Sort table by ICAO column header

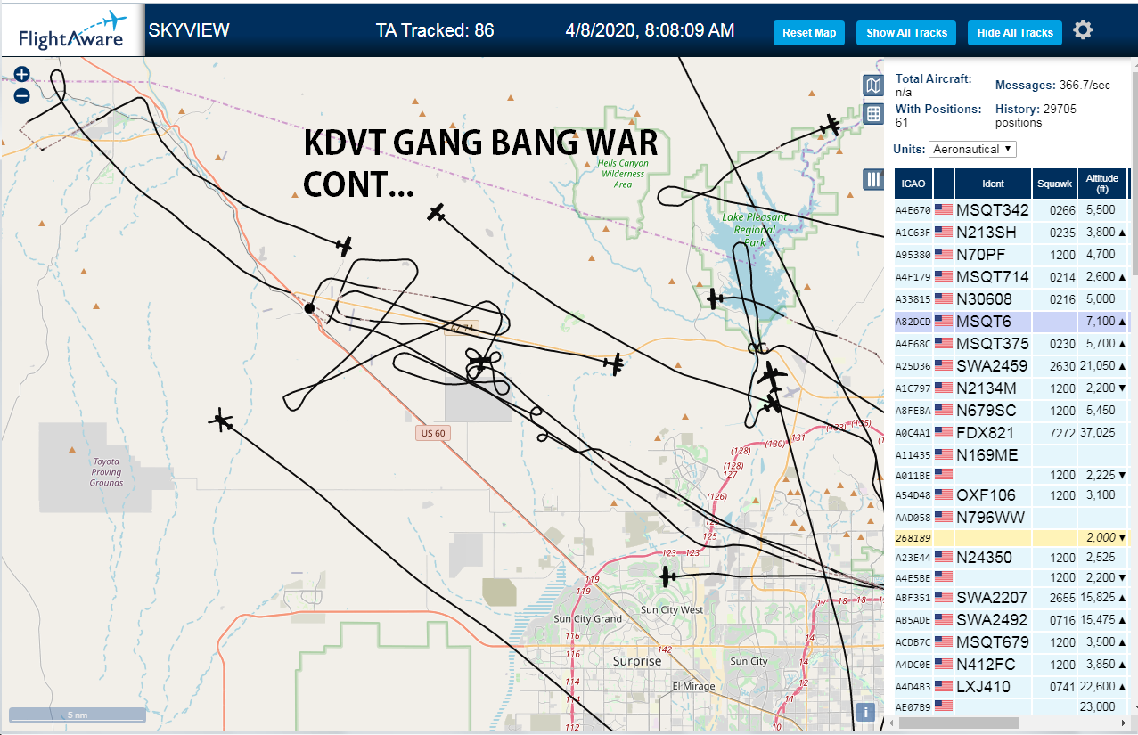coord(913,184)
